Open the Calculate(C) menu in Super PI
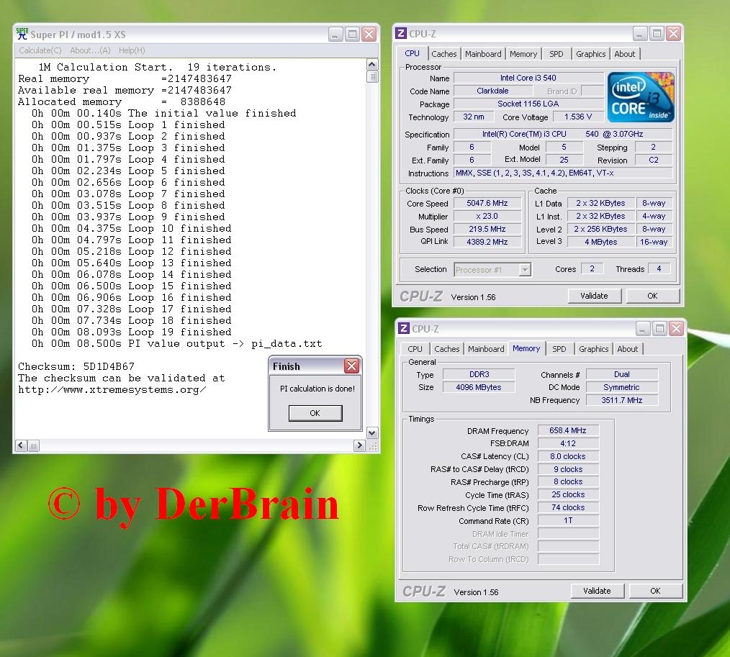 pos(40,50)
